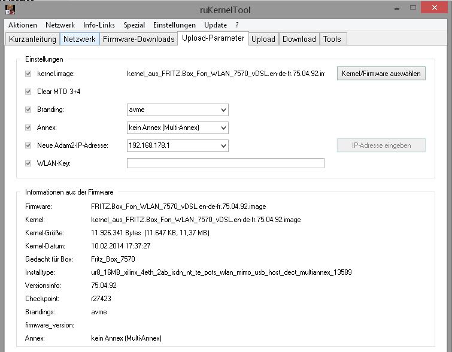Click the Kernel/Firmware auswählen button
This screenshot has width=452, height=352.
point(381,73)
